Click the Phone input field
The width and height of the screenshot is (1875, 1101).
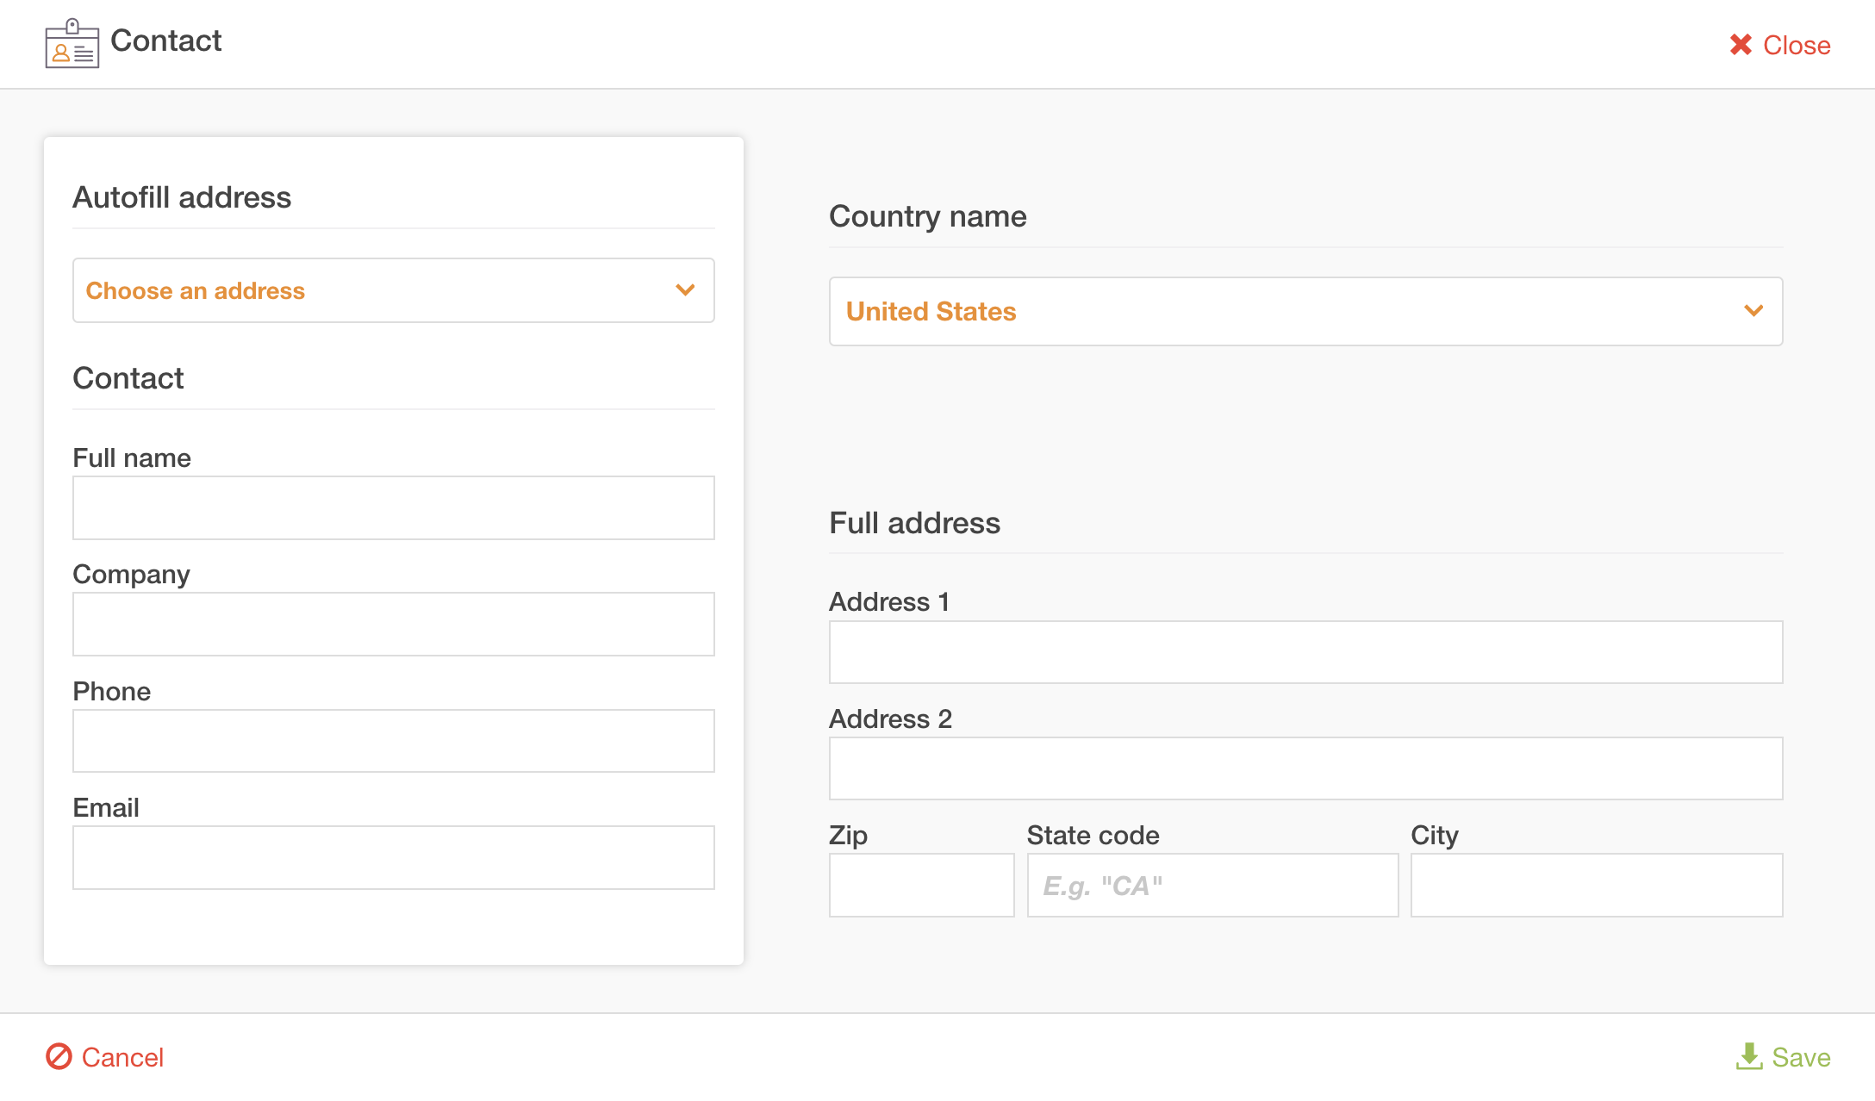(393, 740)
